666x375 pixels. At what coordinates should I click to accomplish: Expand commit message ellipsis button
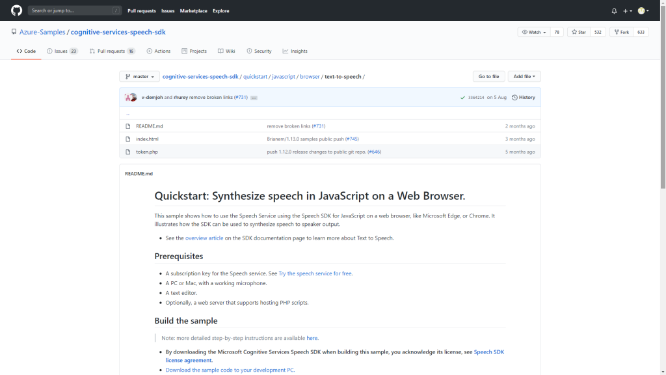(254, 98)
